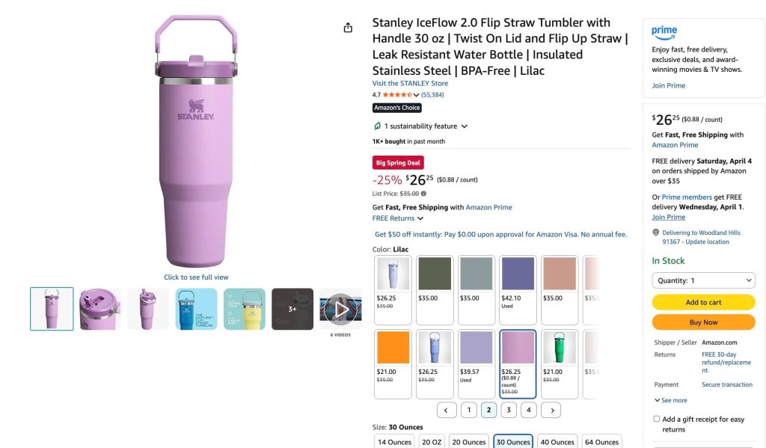Expand the See more seller details

coord(670,400)
